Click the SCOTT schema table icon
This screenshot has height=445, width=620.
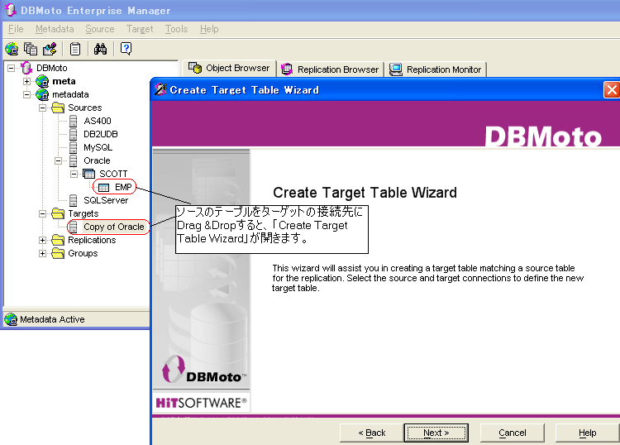coord(89,174)
